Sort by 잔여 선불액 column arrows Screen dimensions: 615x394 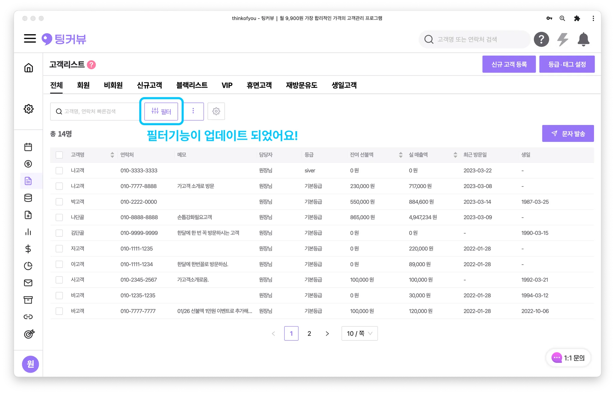[x=400, y=155]
